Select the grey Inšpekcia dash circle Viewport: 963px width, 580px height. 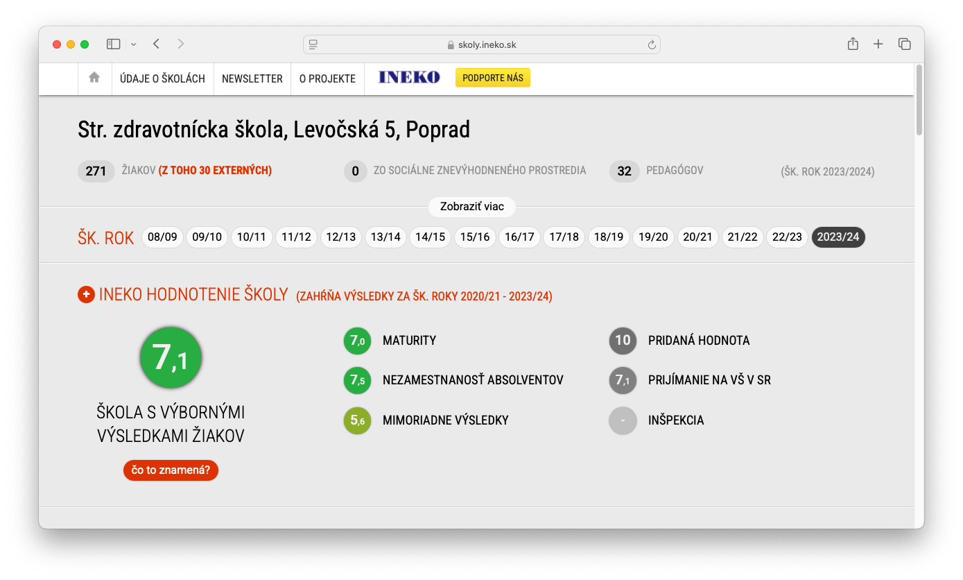pos(623,420)
